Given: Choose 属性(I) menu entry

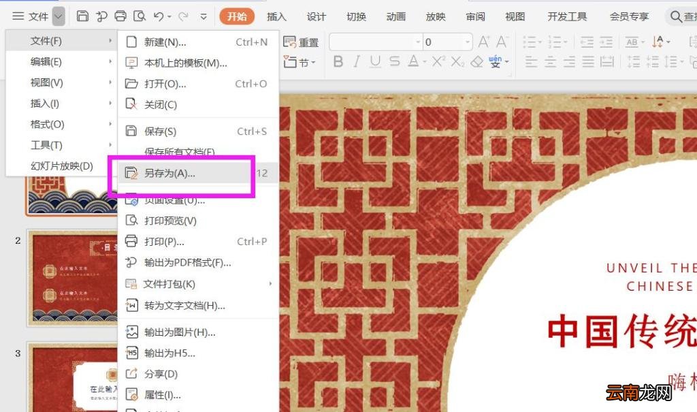Looking at the screenshot, I should click(x=198, y=395).
